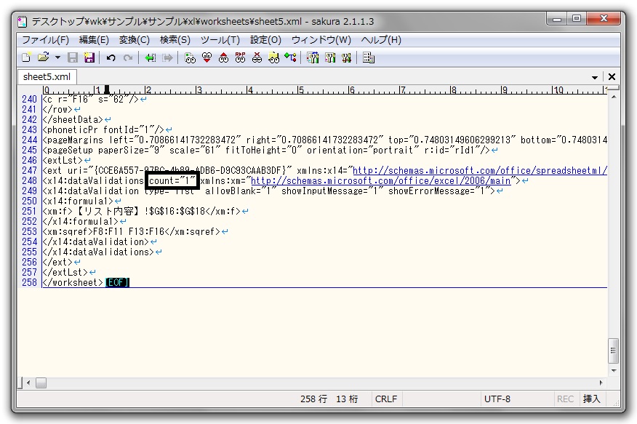Click the </worksheet> closing tag
637x424 pixels.
click(73, 283)
